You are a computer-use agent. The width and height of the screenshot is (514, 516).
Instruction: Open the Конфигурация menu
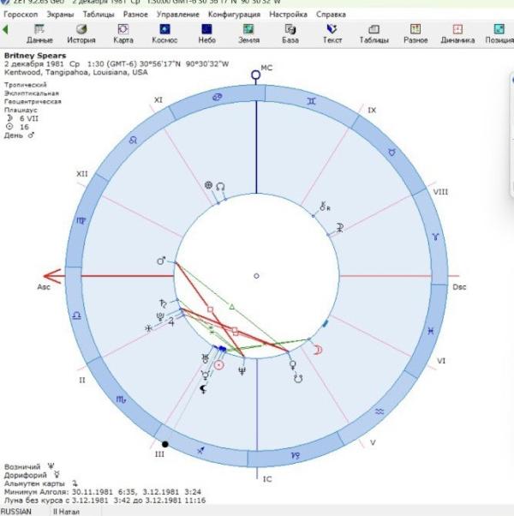pyautogui.click(x=234, y=15)
